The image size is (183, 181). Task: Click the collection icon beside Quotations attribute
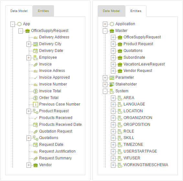pos(36,138)
